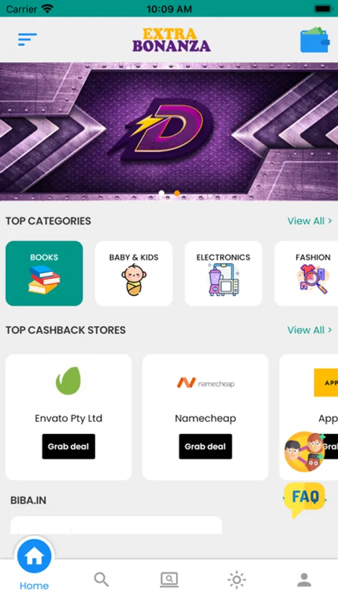Go to the Home tab

[34, 565]
